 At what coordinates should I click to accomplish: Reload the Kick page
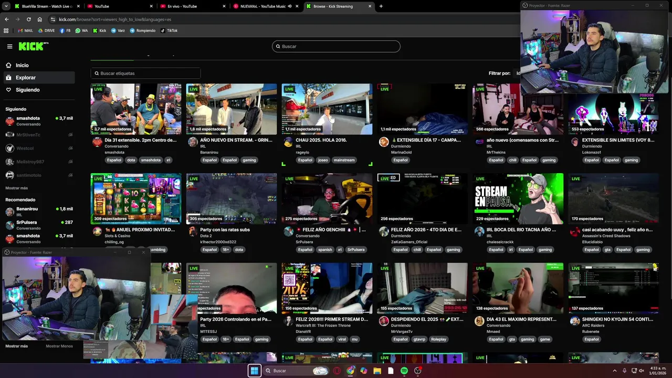[x=28, y=19]
